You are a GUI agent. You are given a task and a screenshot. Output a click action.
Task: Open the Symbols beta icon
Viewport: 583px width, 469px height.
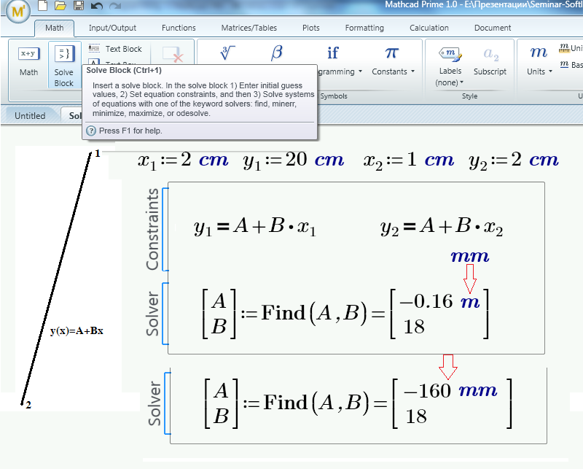point(277,53)
